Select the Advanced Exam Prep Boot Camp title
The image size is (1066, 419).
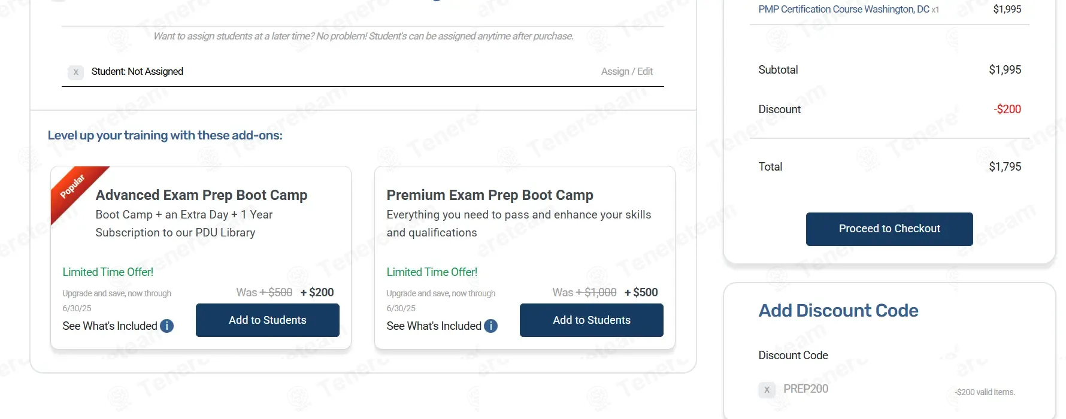(x=201, y=195)
